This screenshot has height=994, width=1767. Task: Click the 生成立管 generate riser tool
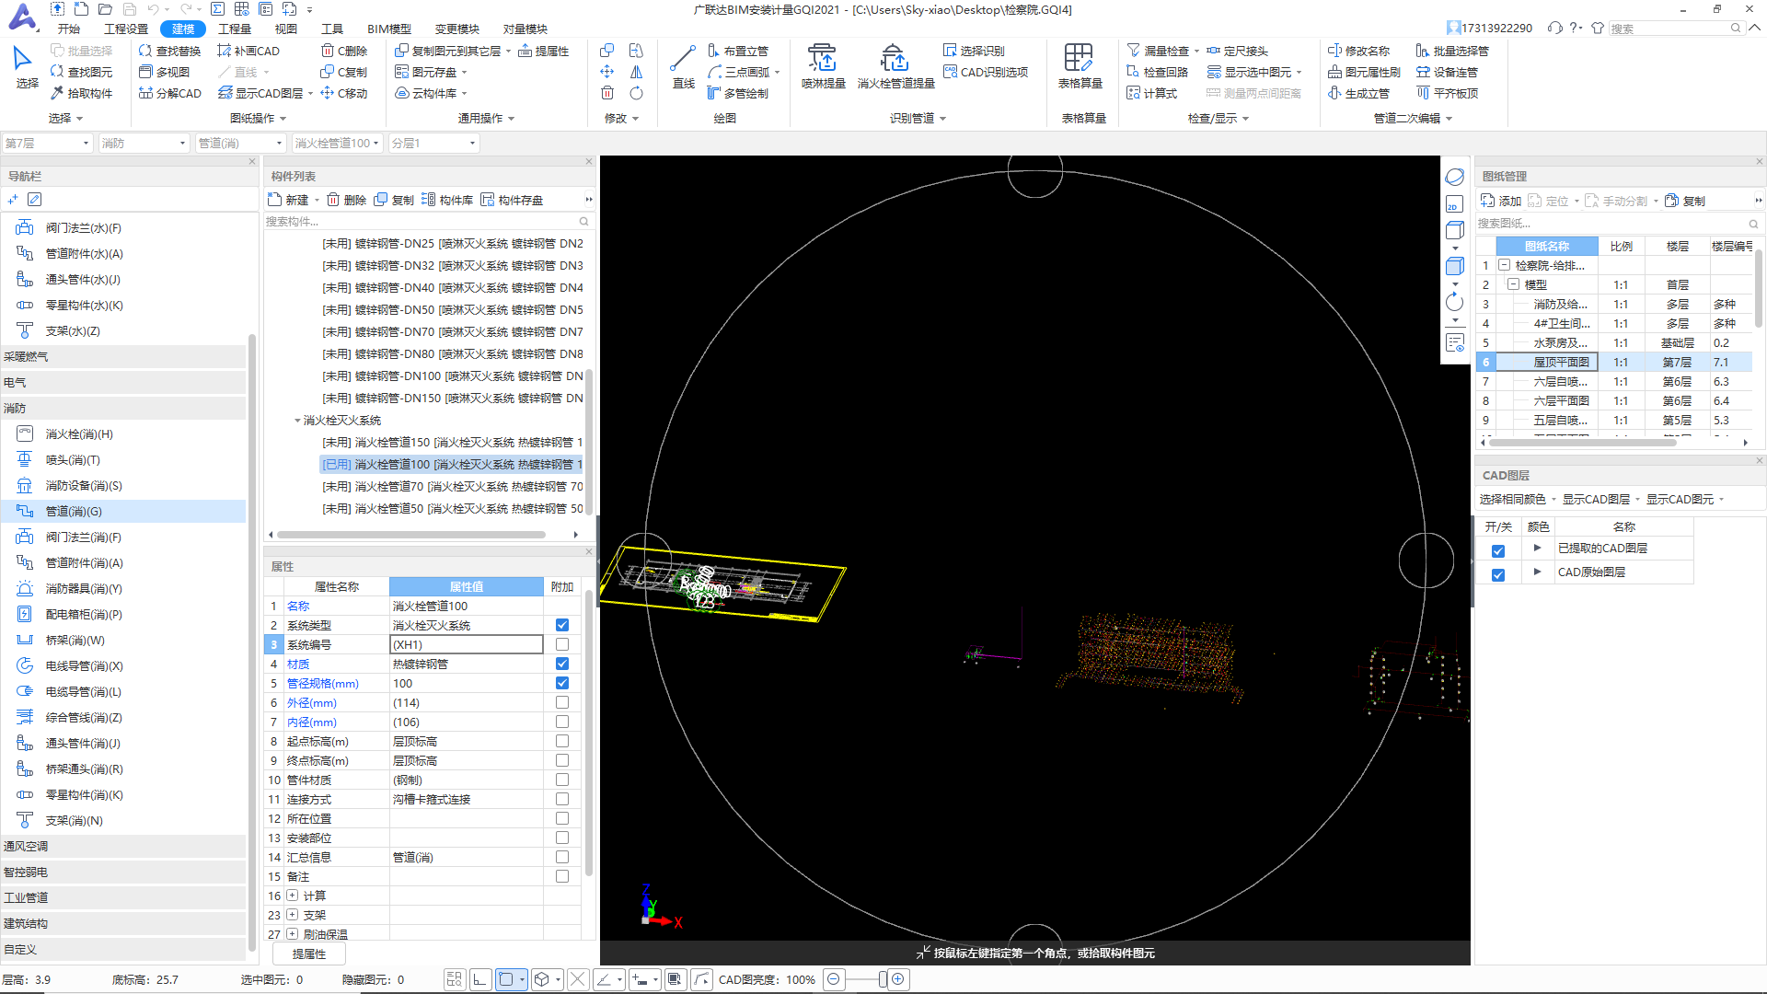(1359, 93)
